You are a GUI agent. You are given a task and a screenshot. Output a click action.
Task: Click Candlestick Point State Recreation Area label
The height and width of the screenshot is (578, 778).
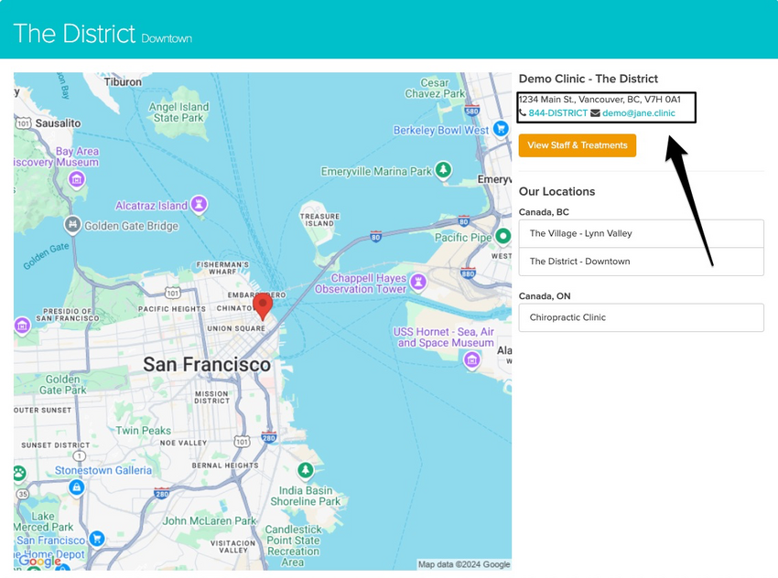(293, 546)
